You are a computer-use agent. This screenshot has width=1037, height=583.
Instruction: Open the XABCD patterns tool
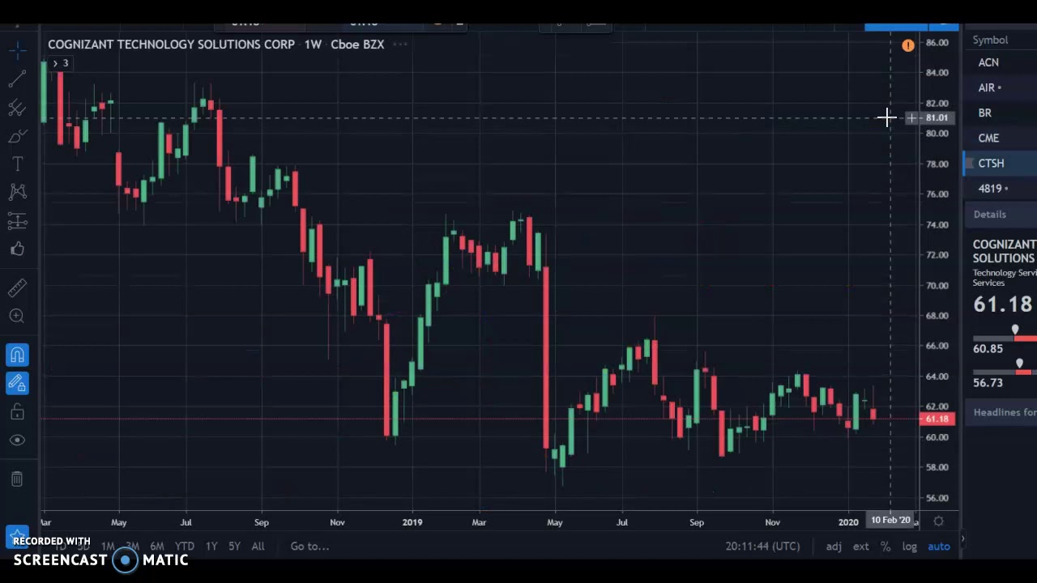[x=17, y=192]
